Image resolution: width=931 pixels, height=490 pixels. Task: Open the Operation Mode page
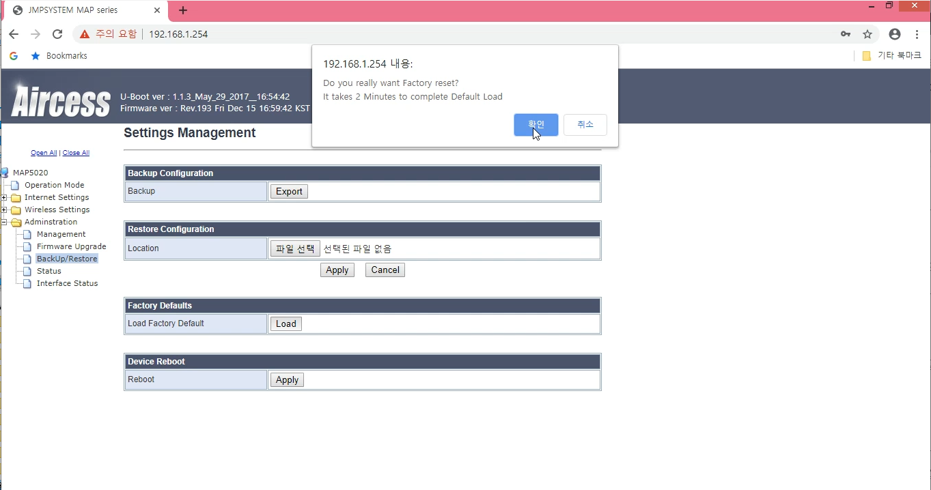[x=55, y=185]
